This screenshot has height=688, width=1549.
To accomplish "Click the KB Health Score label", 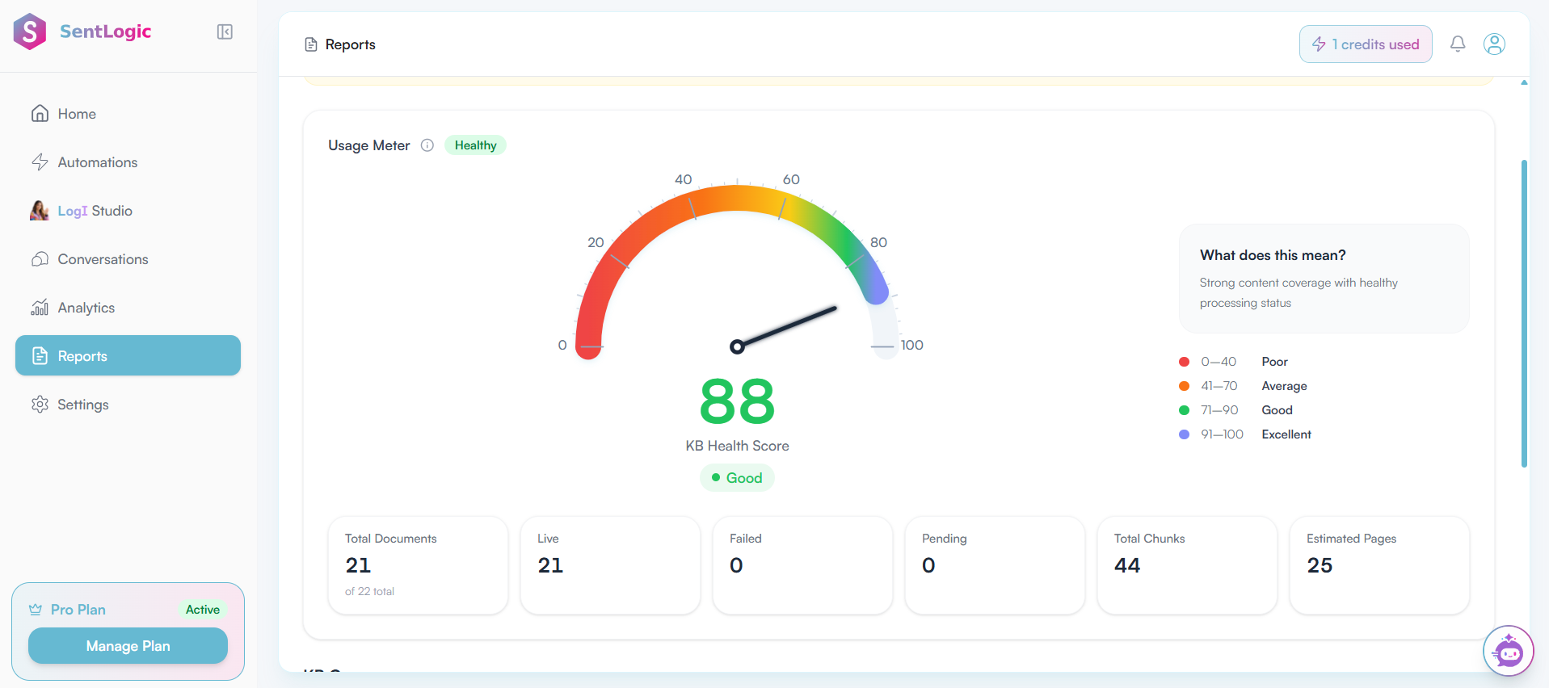I will (x=737, y=446).
